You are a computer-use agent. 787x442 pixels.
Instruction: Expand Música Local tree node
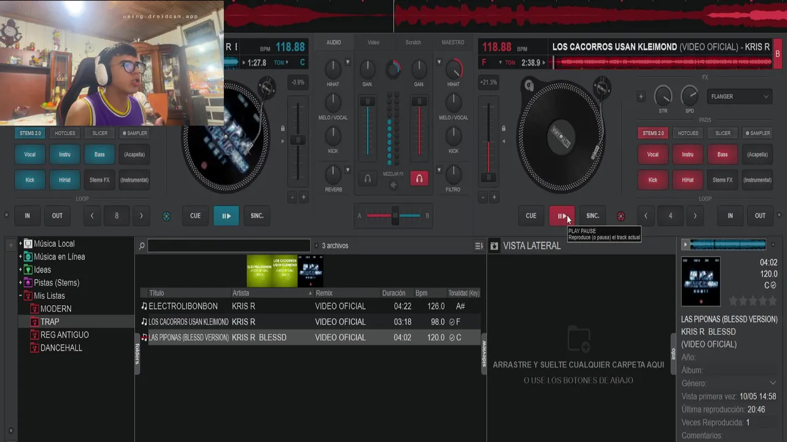[20, 244]
